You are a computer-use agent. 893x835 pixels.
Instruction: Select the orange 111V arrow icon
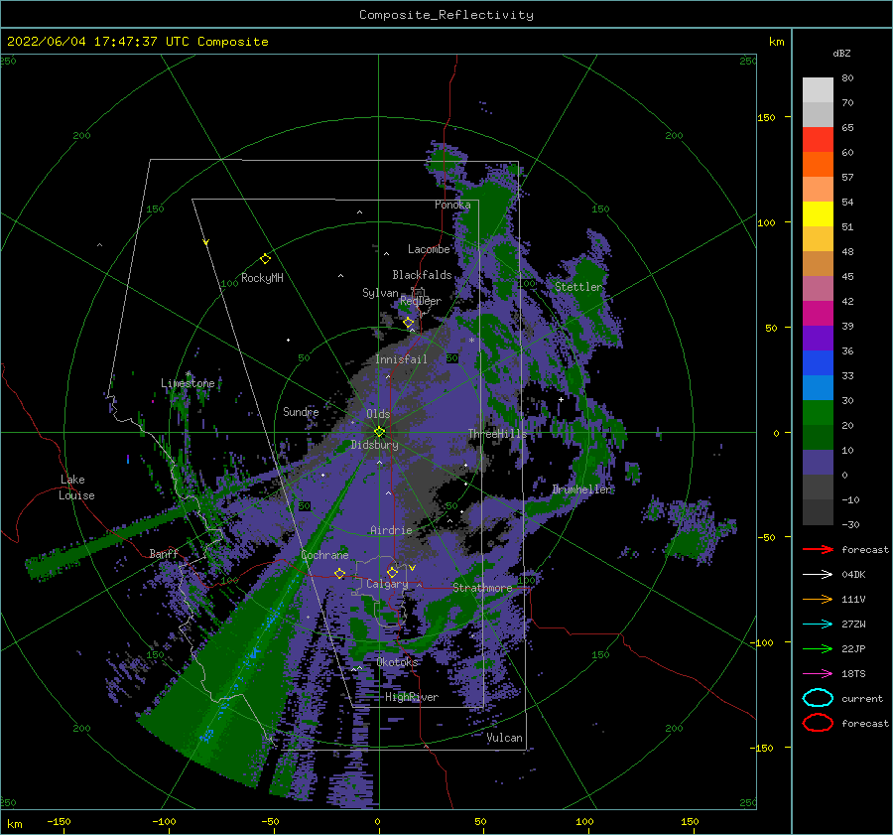(818, 599)
